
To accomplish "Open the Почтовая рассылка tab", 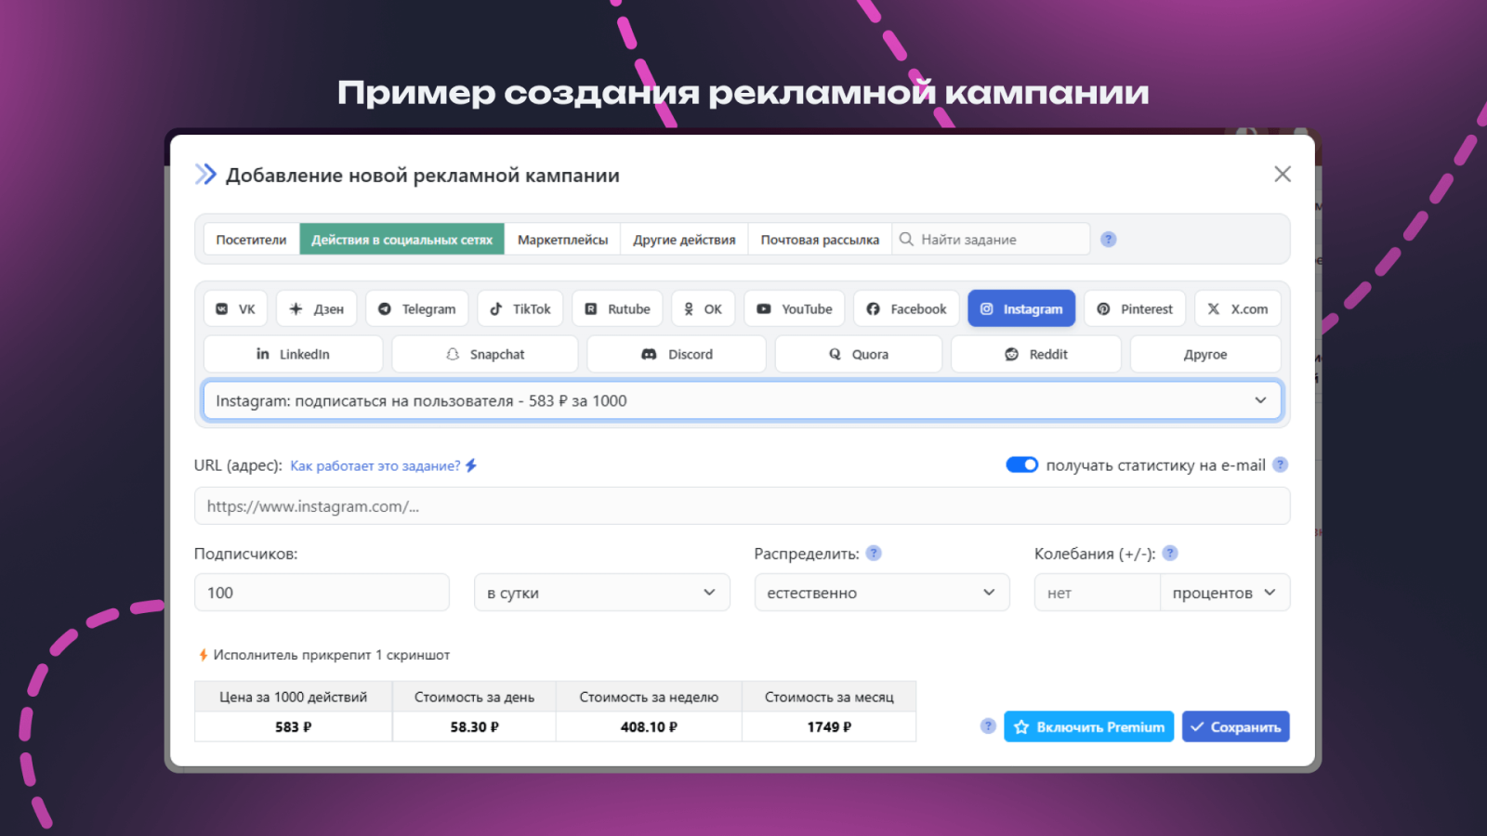I will coord(820,240).
